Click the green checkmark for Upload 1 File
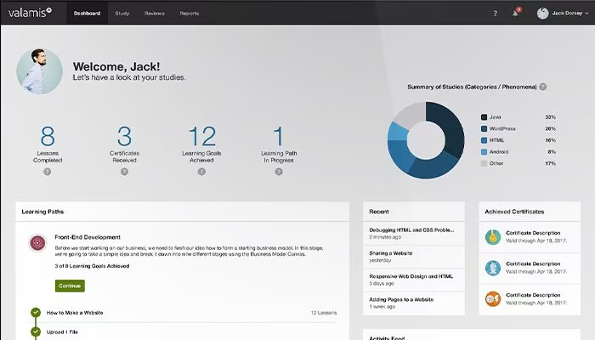Image resolution: width=595 pixels, height=340 pixels. click(x=36, y=331)
